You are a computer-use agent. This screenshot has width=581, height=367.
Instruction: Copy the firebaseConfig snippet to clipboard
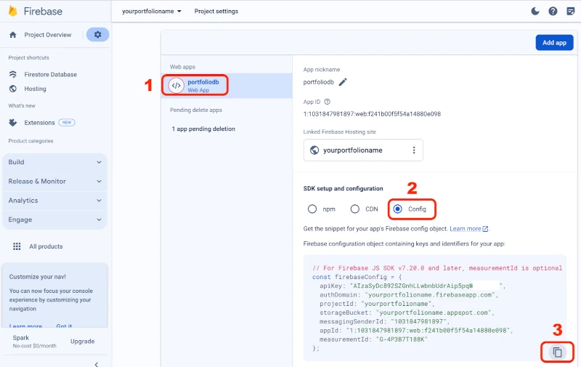557,352
